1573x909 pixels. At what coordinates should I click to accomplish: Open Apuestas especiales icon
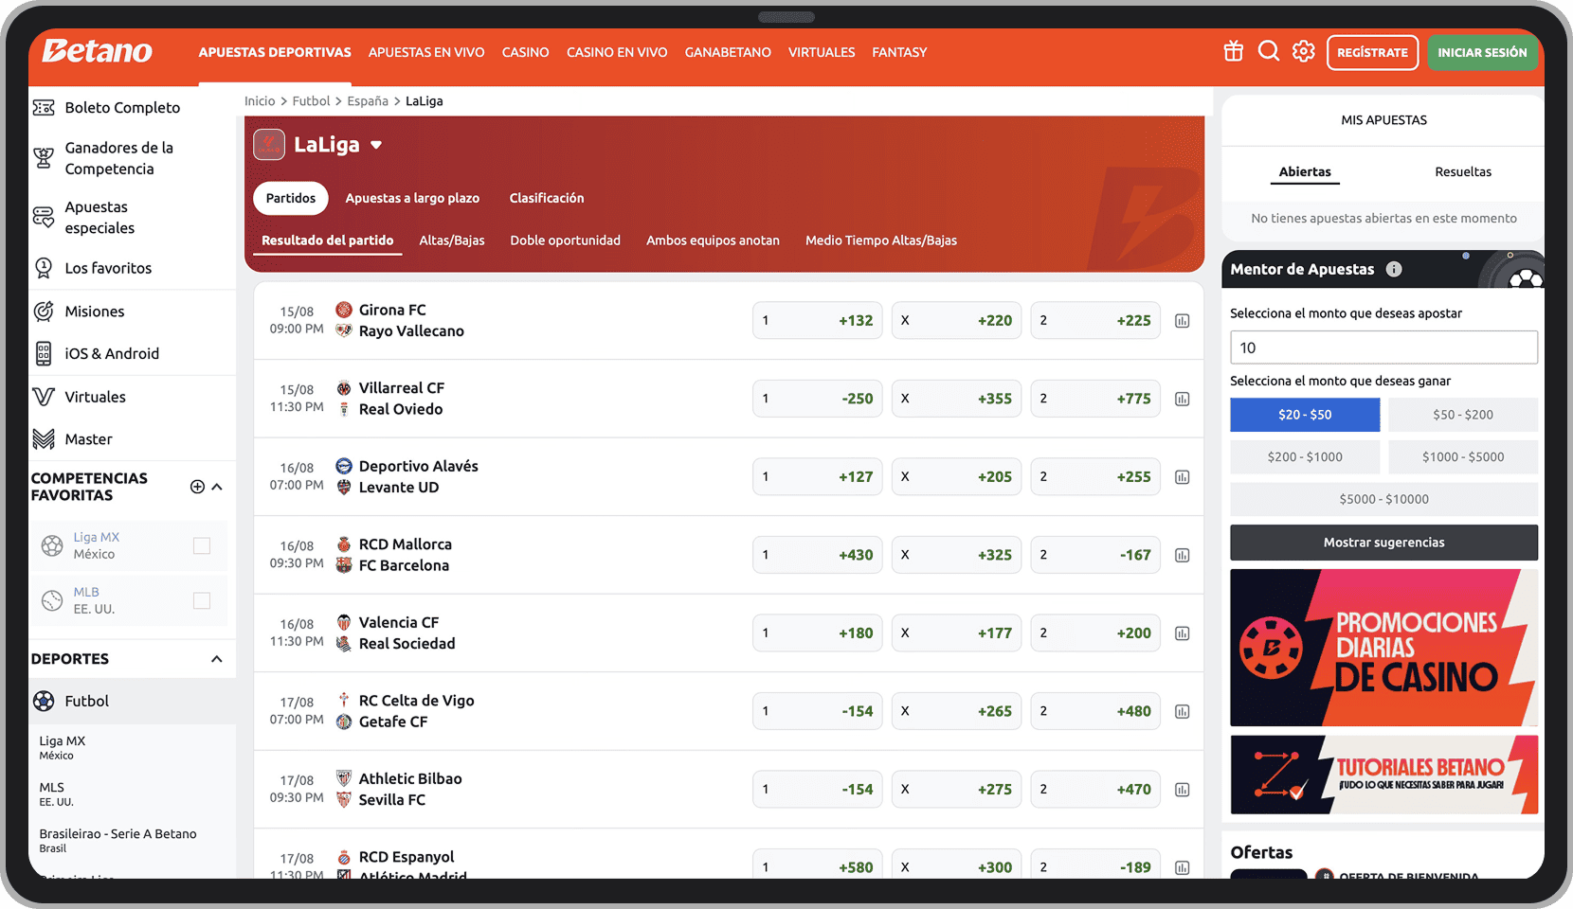(x=44, y=217)
